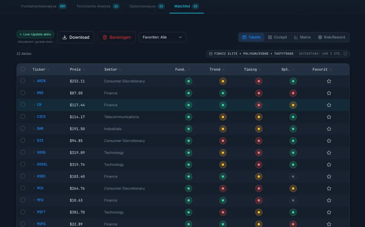Sort by the Fund. column header

pyautogui.click(x=182, y=69)
